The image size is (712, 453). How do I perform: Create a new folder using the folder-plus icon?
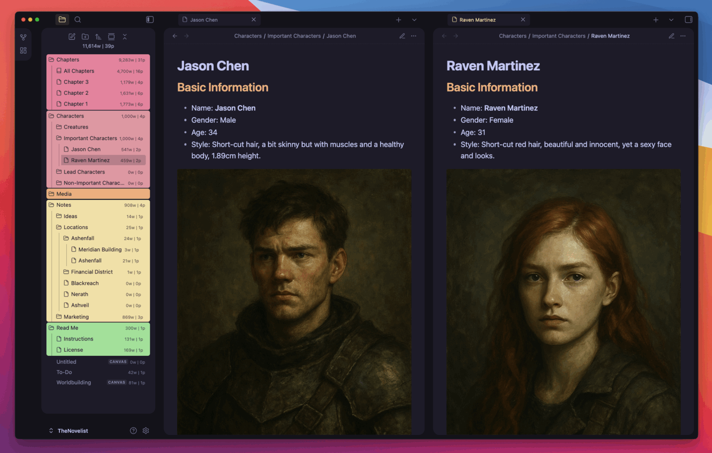coord(85,37)
